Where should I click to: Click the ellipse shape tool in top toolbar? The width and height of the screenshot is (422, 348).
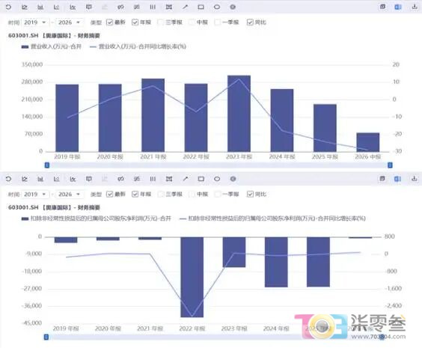217,7
